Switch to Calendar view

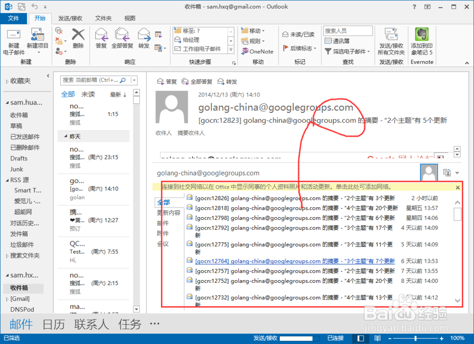pyautogui.click(x=54, y=325)
